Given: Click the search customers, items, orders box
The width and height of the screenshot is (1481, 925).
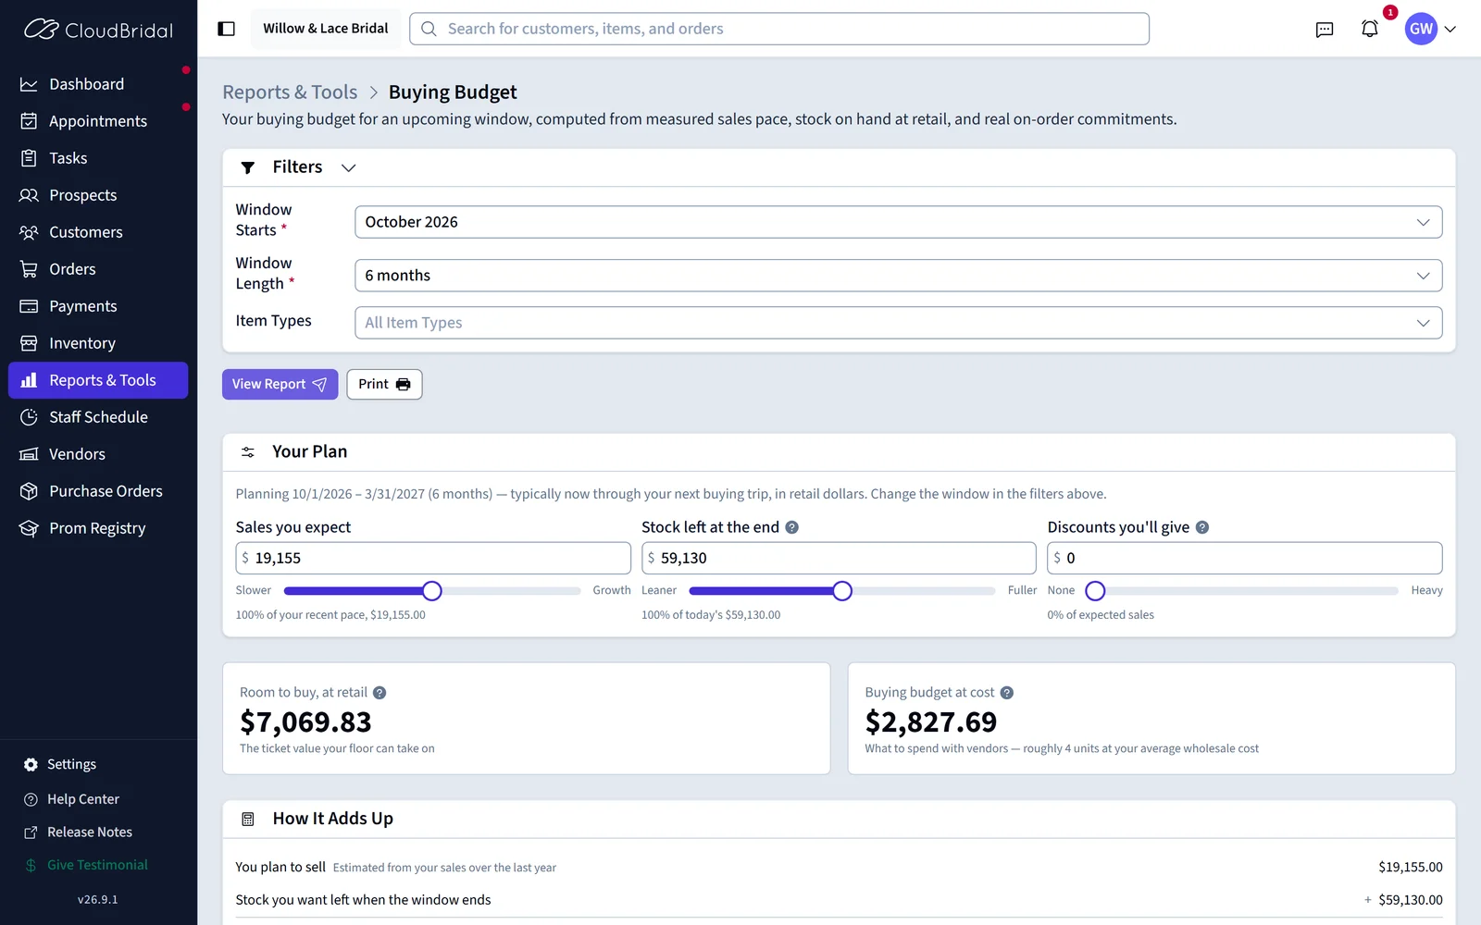Looking at the screenshot, I should (x=779, y=29).
